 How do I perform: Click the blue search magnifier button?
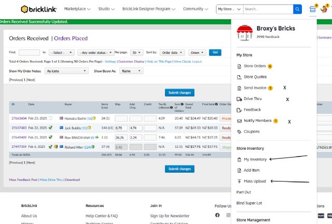[x=297, y=9]
